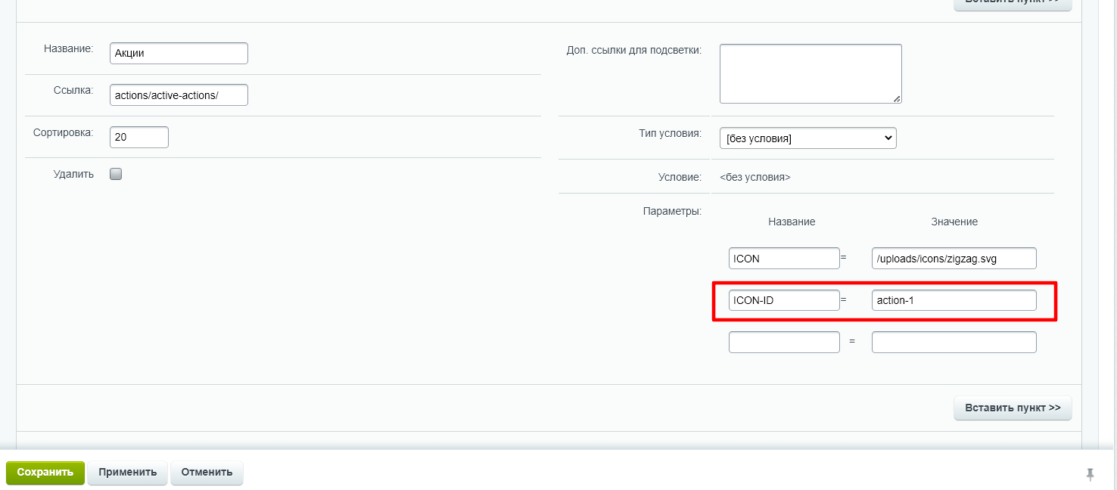Click the empty parameter name field

[x=784, y=343]
